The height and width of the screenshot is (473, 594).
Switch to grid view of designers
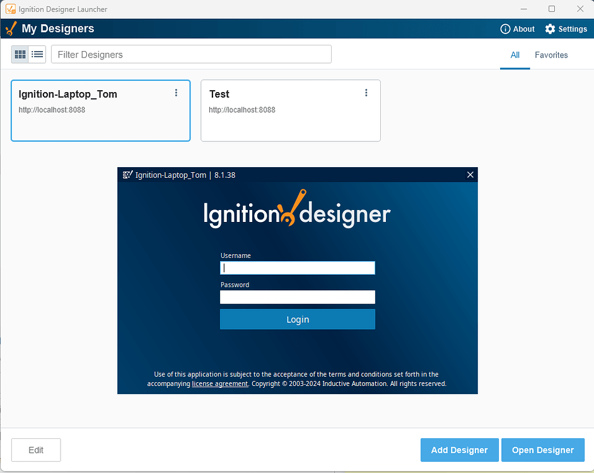[x=20, y=54]
